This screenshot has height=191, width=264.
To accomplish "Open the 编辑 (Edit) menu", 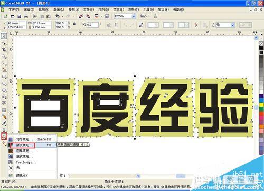I will coord(29,9).
